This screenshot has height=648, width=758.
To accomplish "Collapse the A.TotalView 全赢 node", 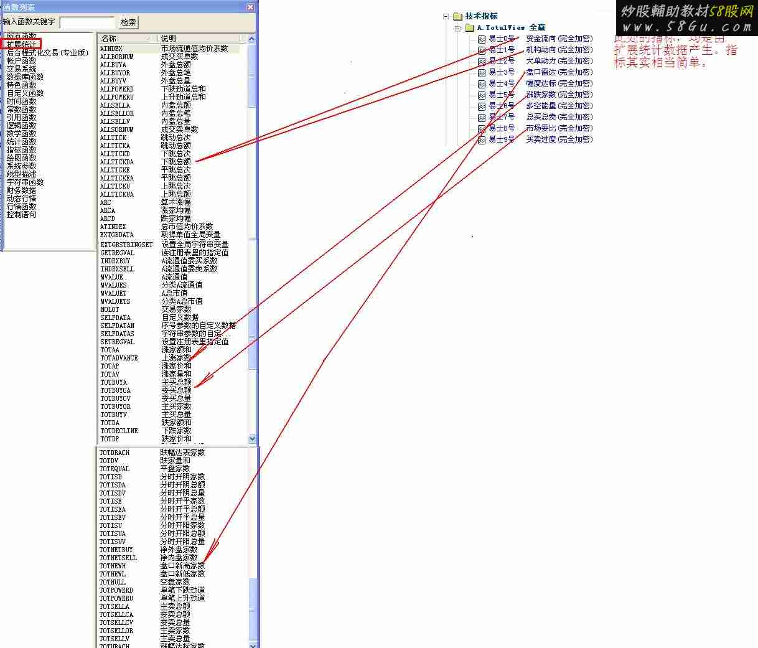I will (x=457, y=27).
